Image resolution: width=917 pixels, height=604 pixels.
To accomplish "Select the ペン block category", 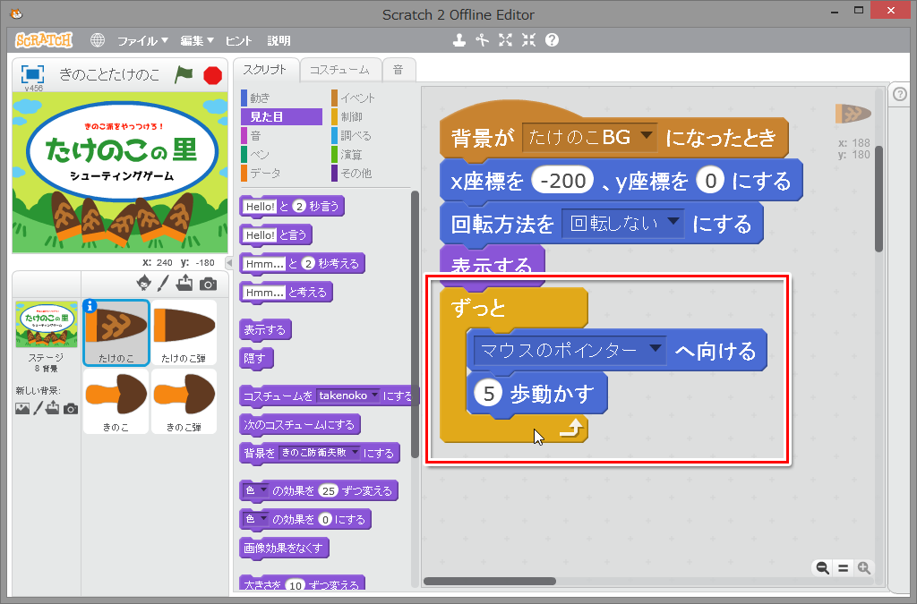I will 281,154.
